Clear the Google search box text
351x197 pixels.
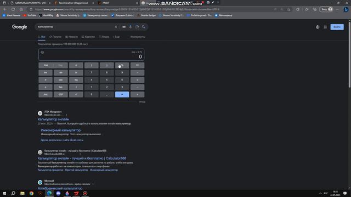tap(116, 27)
